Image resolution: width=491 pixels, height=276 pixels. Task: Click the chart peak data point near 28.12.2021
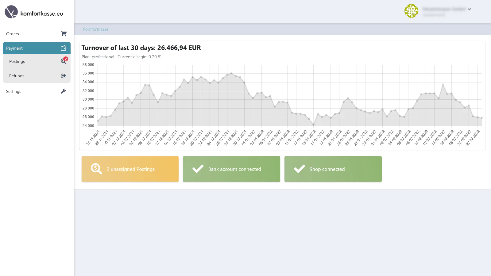231,74
